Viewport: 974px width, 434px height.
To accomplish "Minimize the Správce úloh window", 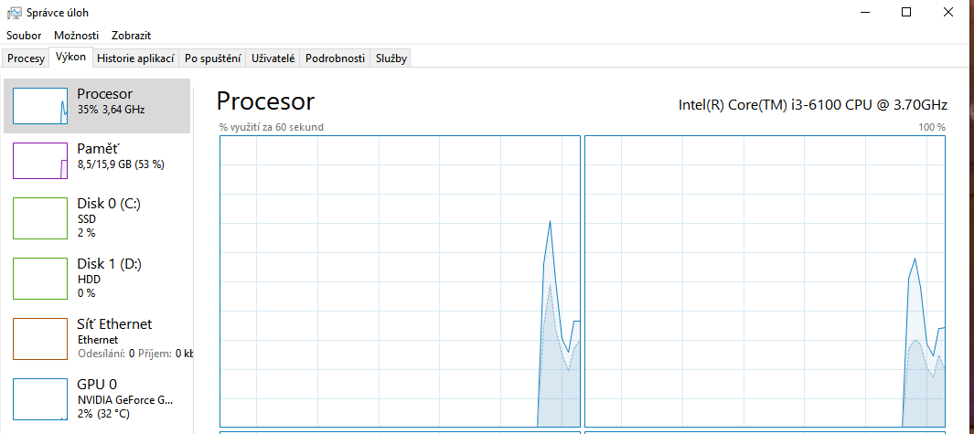I will click(864, 12).
